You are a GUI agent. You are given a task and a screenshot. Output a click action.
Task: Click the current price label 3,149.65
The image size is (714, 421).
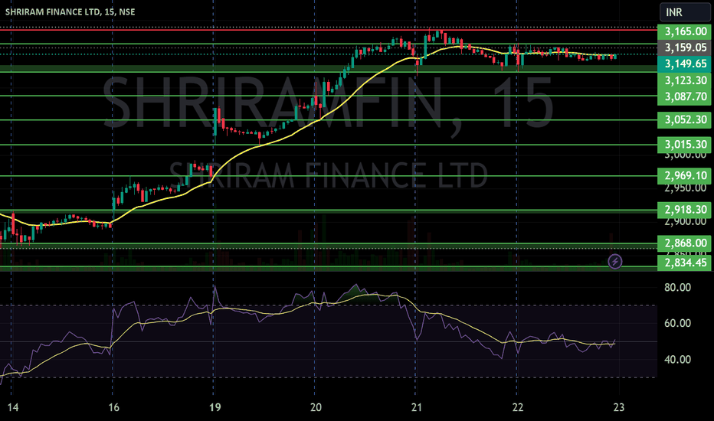[684, 64]
